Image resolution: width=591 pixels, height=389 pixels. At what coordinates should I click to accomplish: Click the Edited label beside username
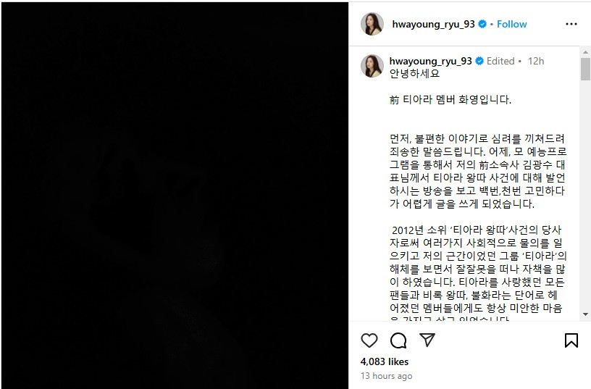point(500,61)
